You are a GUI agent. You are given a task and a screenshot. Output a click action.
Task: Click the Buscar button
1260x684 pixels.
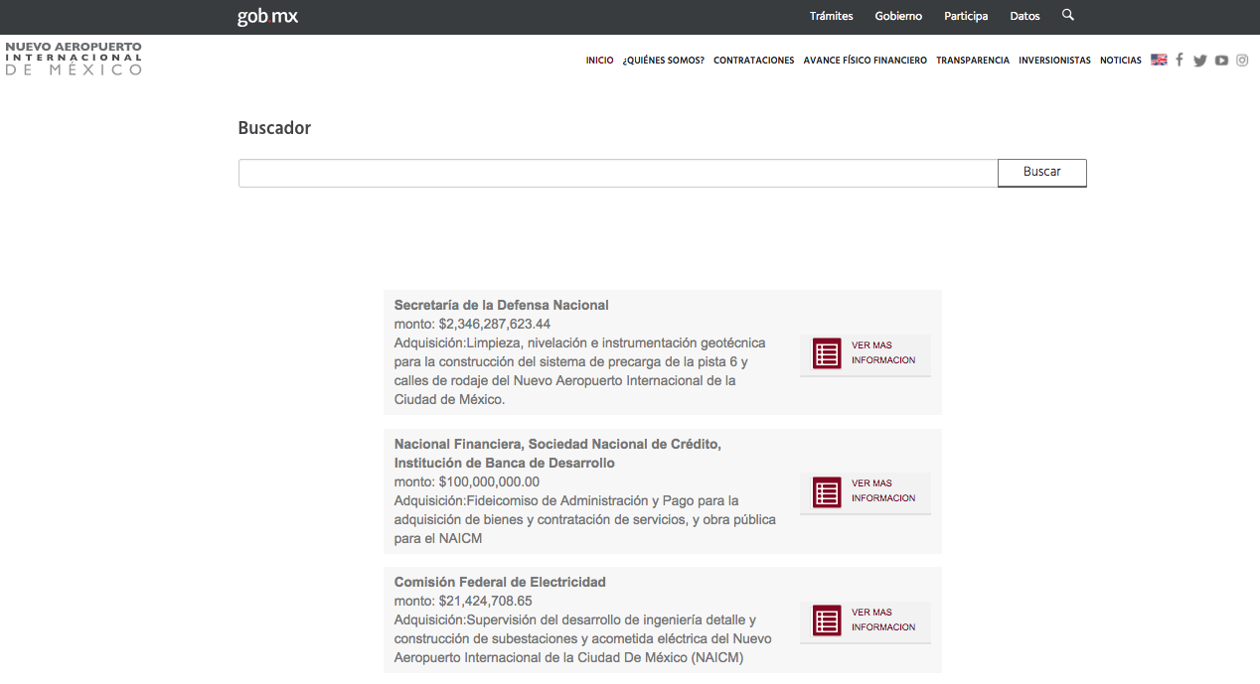[1042, 173]
